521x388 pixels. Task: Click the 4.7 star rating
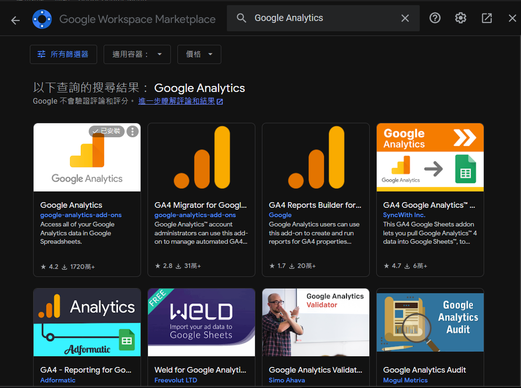(393, 266)
